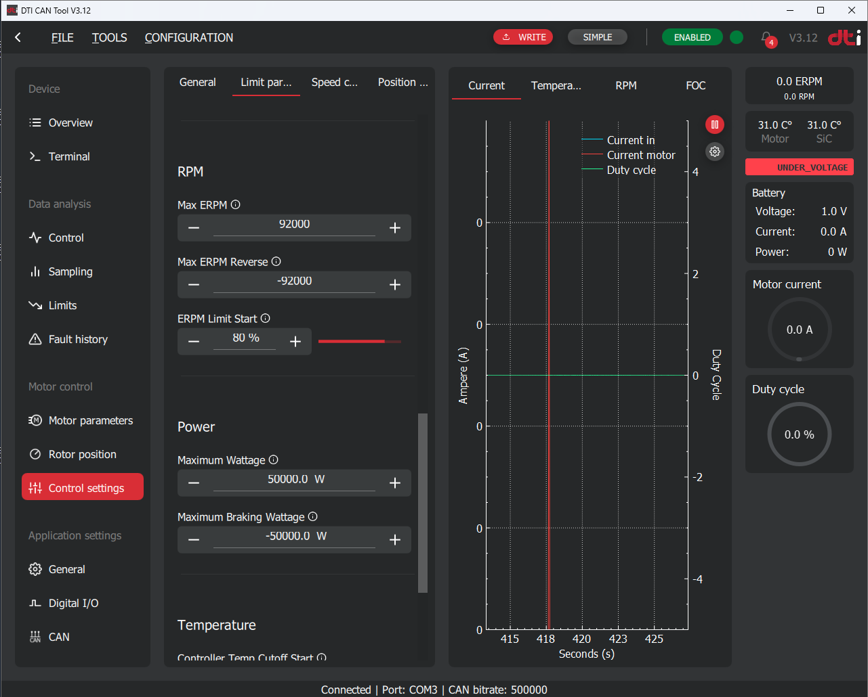Show info for Max ERPM Reverse
Image resolution: width=868 pixels, height=697 pixels.
pos(276,261)
